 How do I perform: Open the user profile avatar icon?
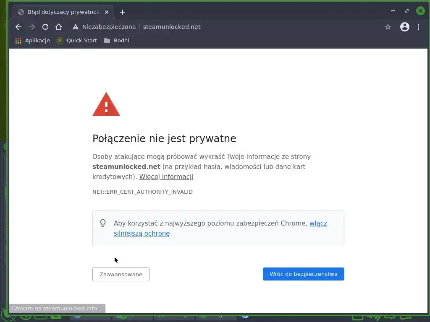click(x=404, y=27)
